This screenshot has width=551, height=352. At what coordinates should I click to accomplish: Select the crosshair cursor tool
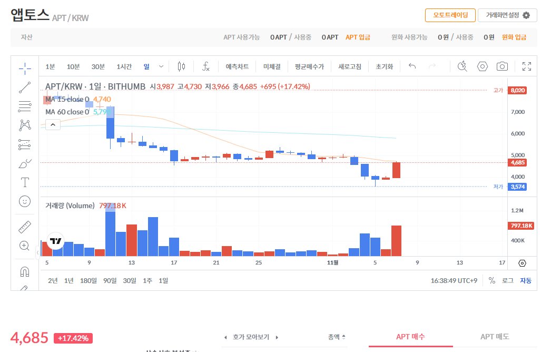pos(25,68)
